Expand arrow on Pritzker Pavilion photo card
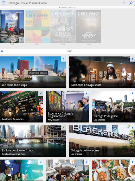 pos(86,162)
